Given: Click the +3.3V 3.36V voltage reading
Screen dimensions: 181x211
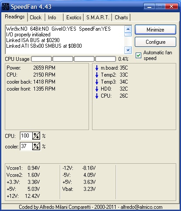Looking at the screenshot, I should coord(23,182).
